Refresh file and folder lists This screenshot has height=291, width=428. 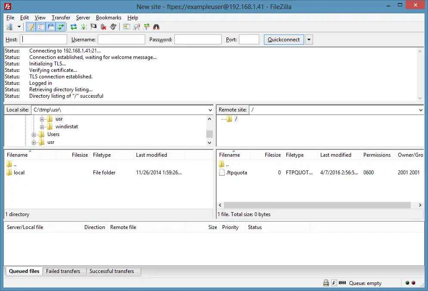click(x=74, y=27)
